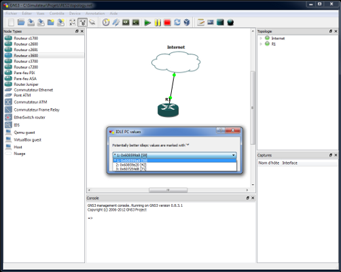
Task: Select the Internet cloud on canvas
Action: [x=176, y=62]
